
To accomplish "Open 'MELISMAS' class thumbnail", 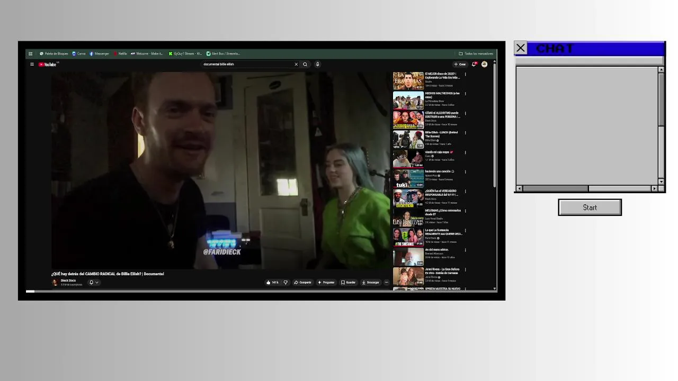I will 408,218.
